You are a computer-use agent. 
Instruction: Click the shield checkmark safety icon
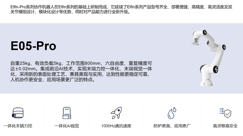[x=225, y=113]
